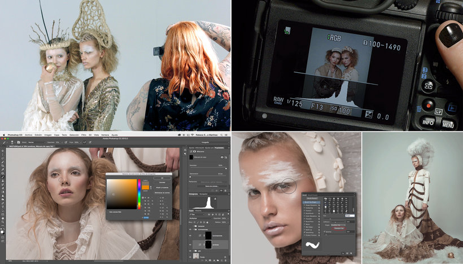Select the Lasso tool

point(3,159)
